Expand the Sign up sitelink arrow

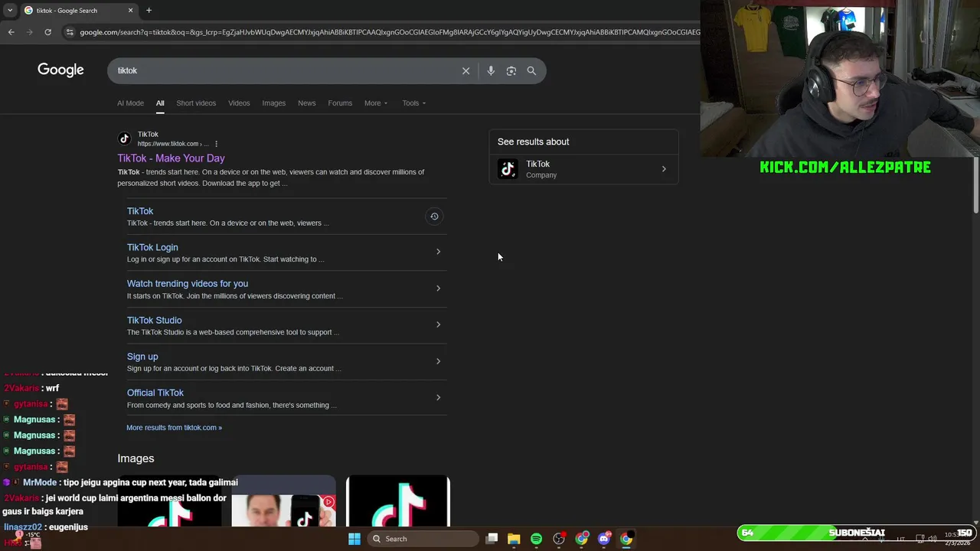[438, 361]
